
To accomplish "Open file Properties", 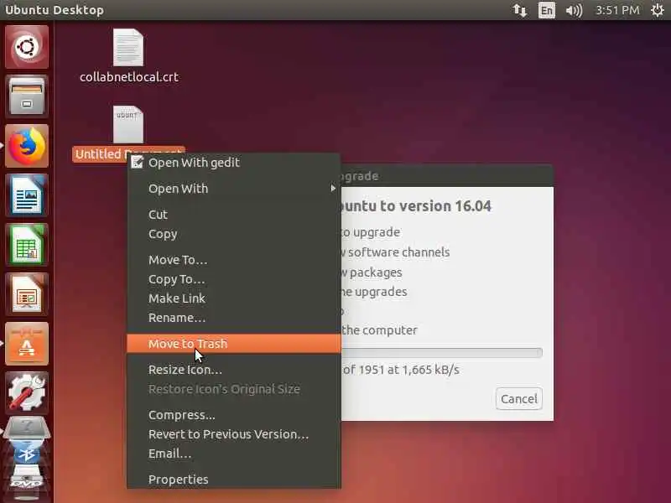I will tap(234, 480).
